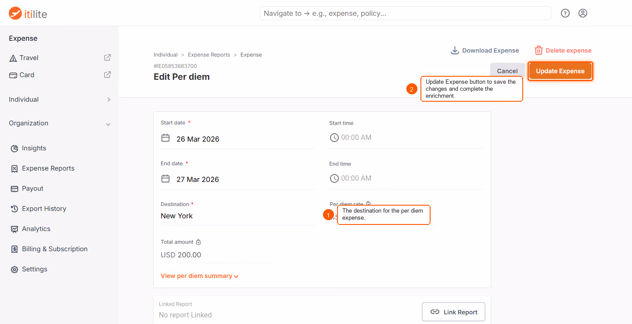The width and height of the screenshot is (632, 324).
Task: Open the user profile icon
Action: 583,13
